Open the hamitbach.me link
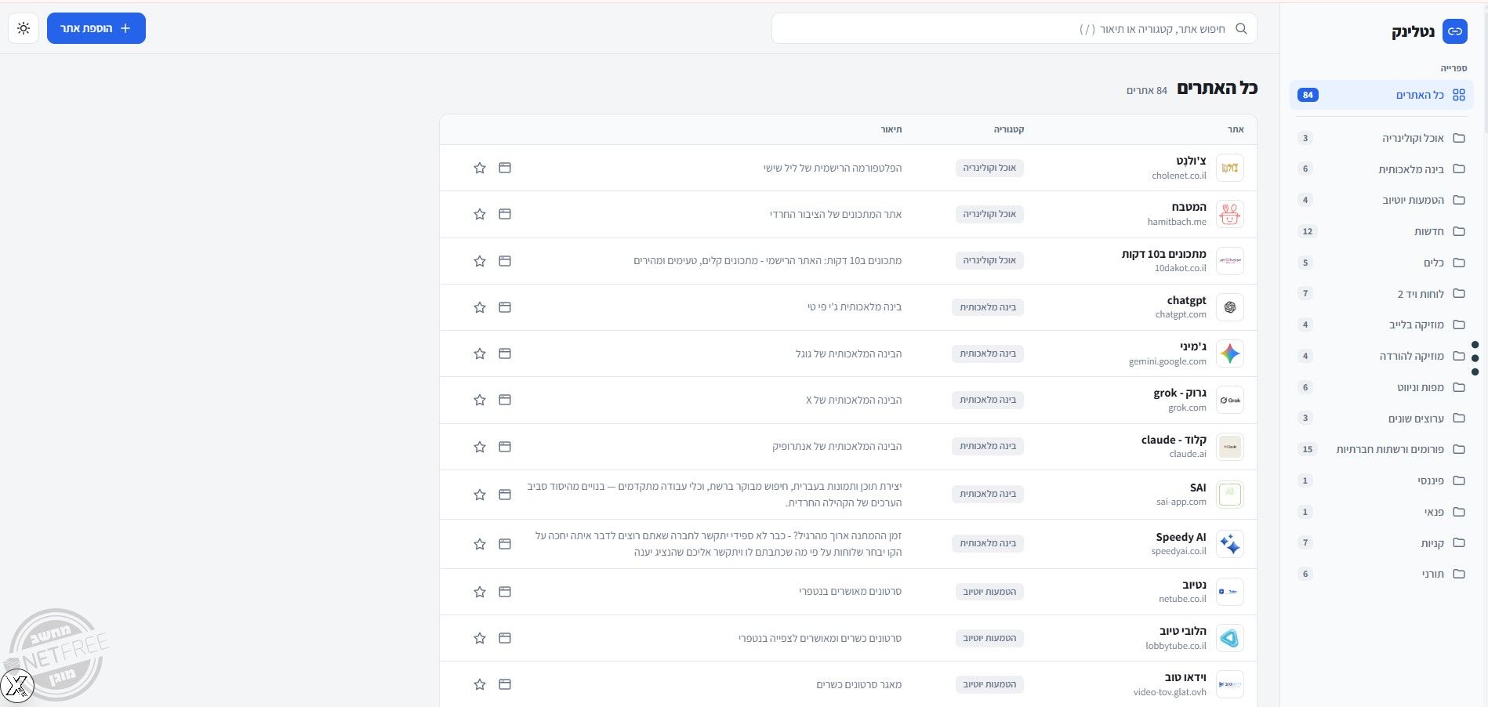The height and width of the screenshot is (707, 1488). (x=1177, y=222)
